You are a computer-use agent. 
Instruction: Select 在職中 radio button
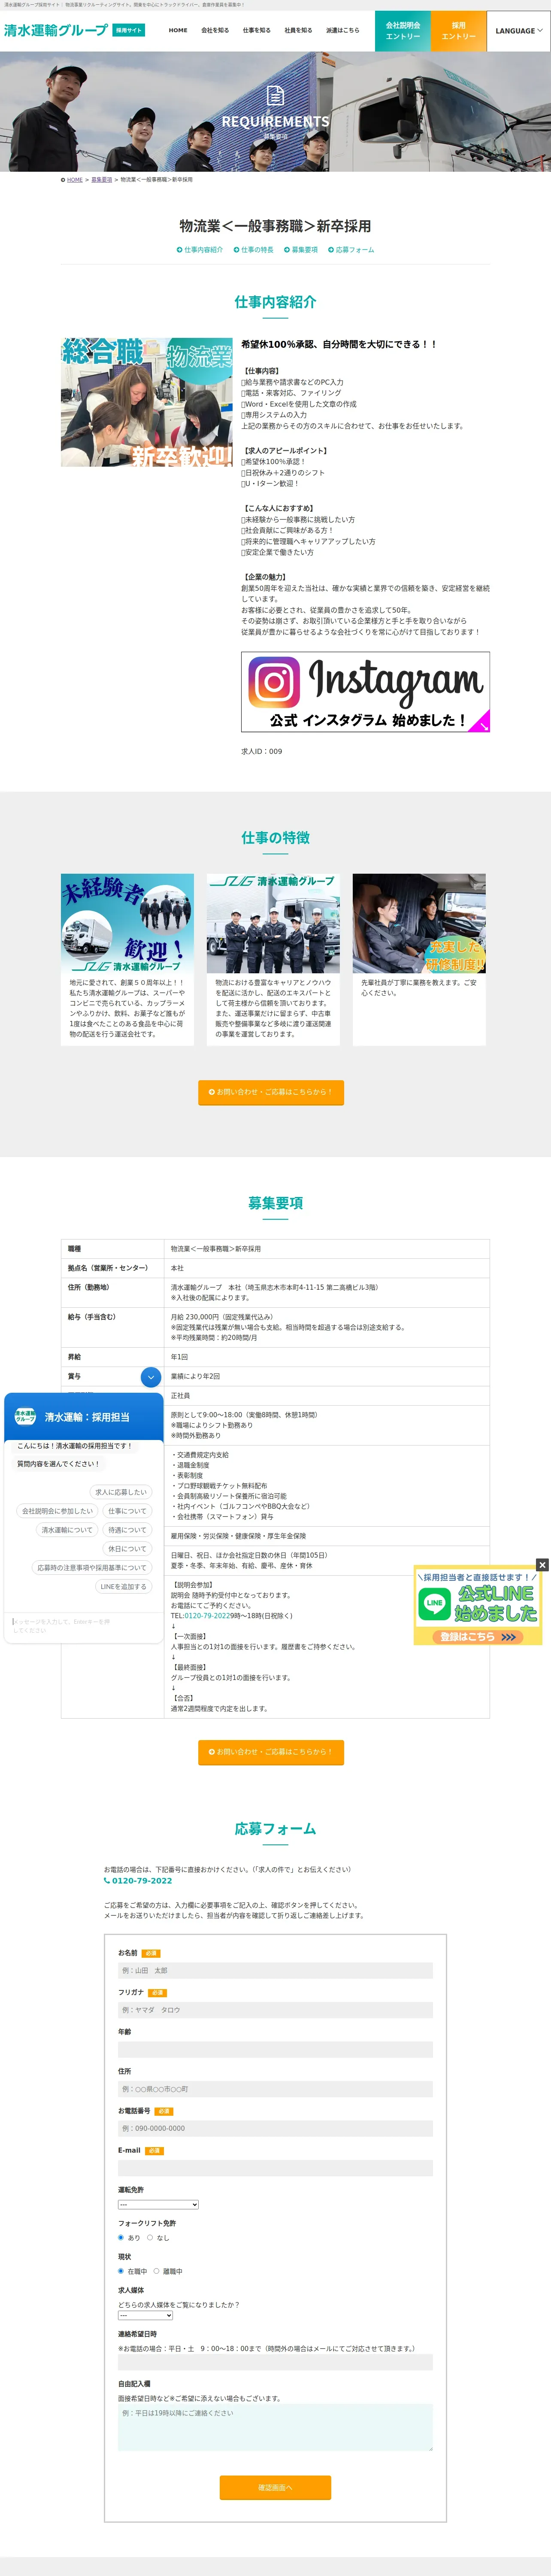[x=122, y=2272]
